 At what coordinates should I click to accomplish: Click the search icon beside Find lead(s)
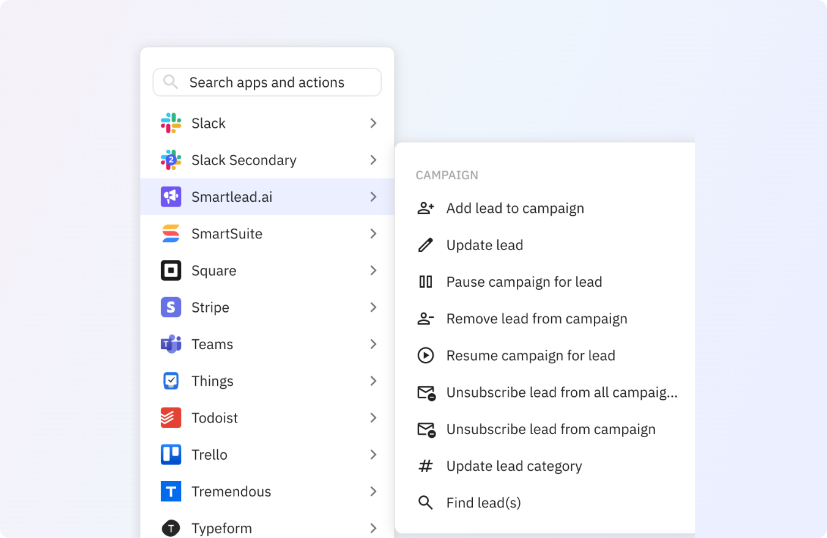point(425,503)
